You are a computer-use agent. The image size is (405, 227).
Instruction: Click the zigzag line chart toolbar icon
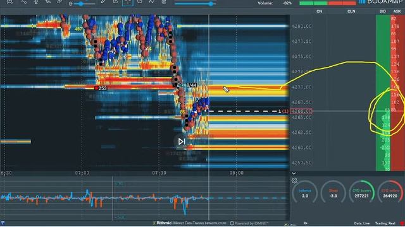152,2
